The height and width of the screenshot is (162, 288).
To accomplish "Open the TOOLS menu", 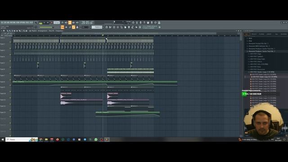I will (27, 22).
